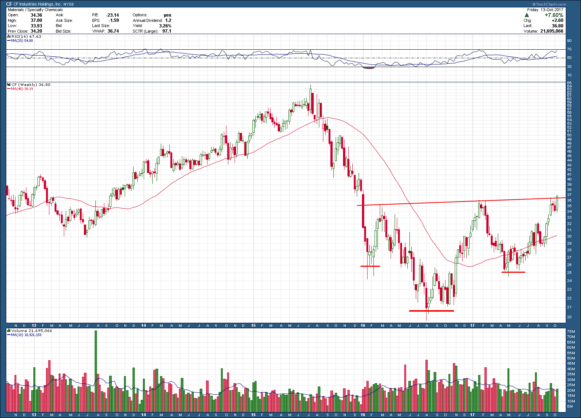Click the RSI panel's 10 level label
This screenshot has width=581, height=418.
click(569, 75)
